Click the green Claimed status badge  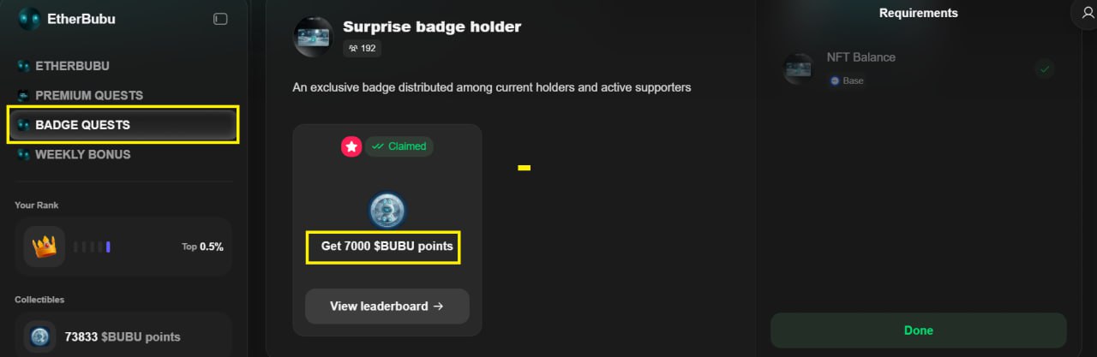coord(399,146)
